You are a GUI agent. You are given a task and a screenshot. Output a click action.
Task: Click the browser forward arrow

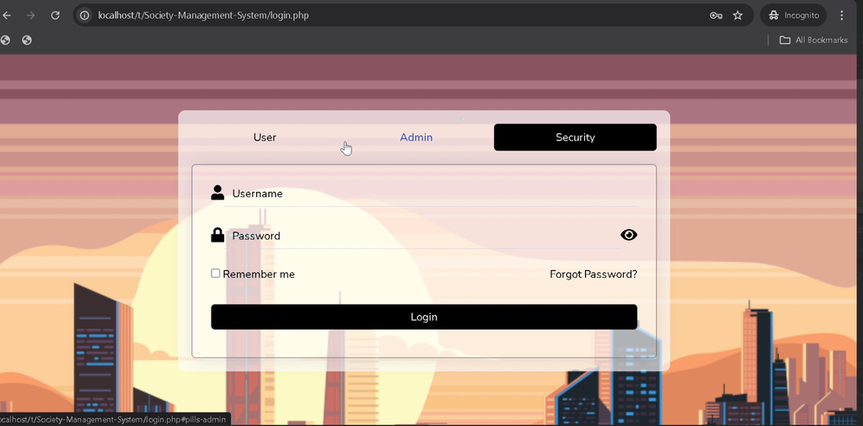click(x=31, y=15)
